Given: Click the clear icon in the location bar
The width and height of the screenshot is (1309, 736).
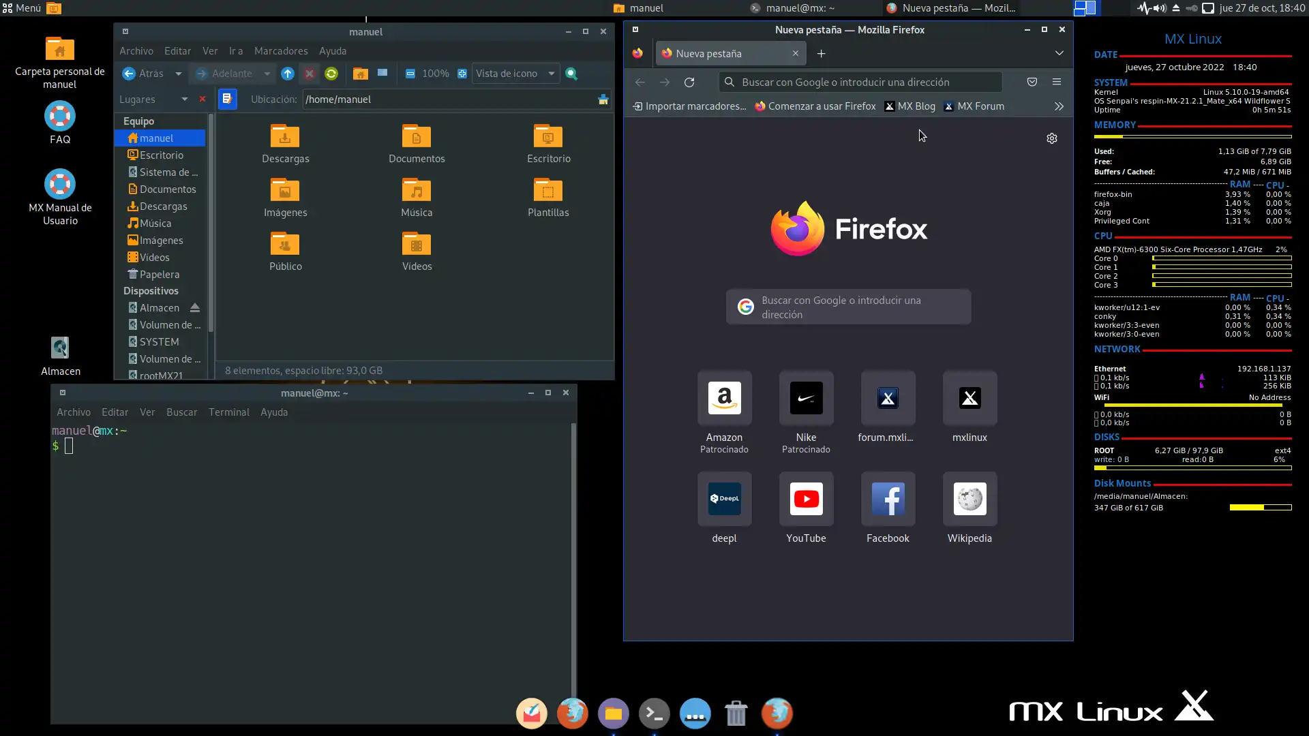Looking at the screenshot, I should (603, 99).
